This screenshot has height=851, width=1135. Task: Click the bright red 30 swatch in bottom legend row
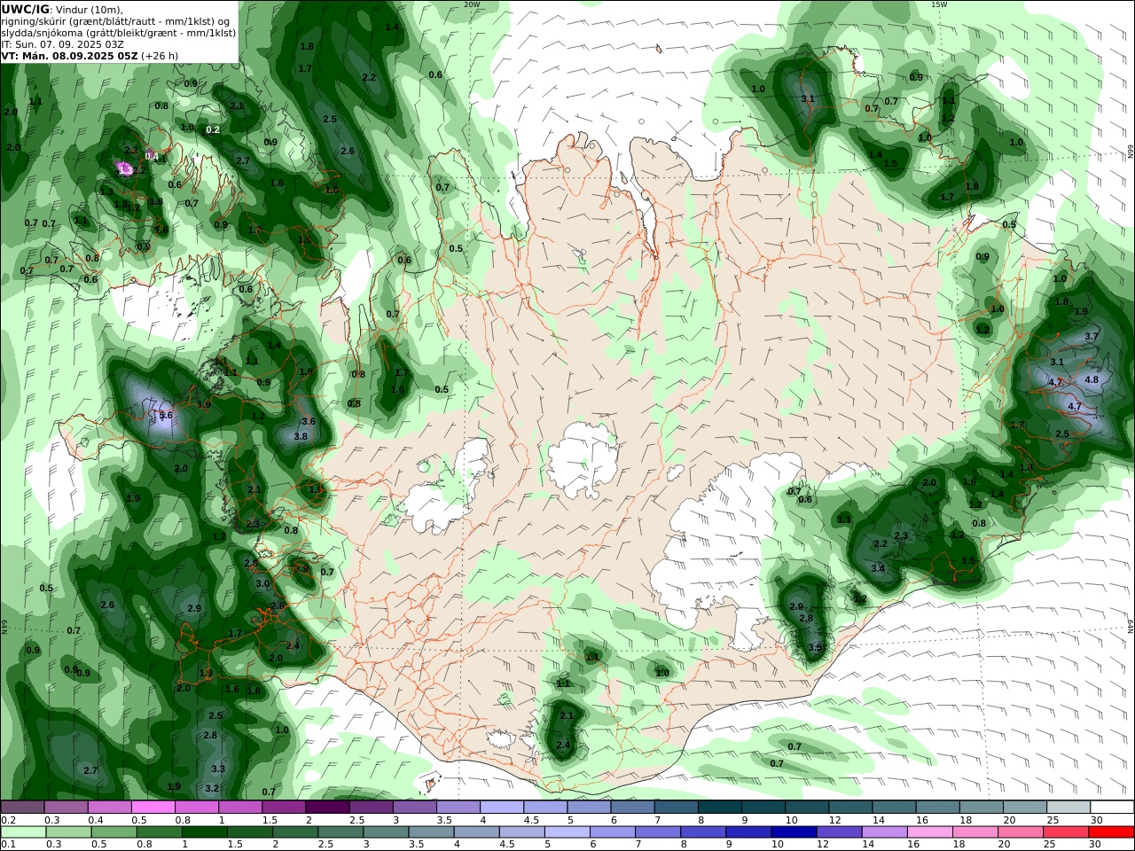point(1112,832)
